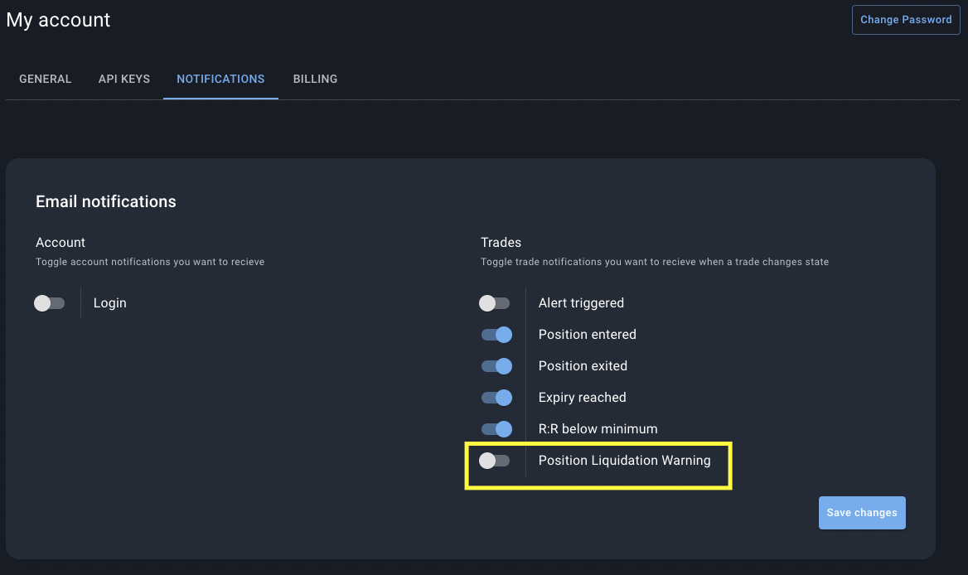Click the Alert triggered label
The image size is (968, 575).
[581, 303]
